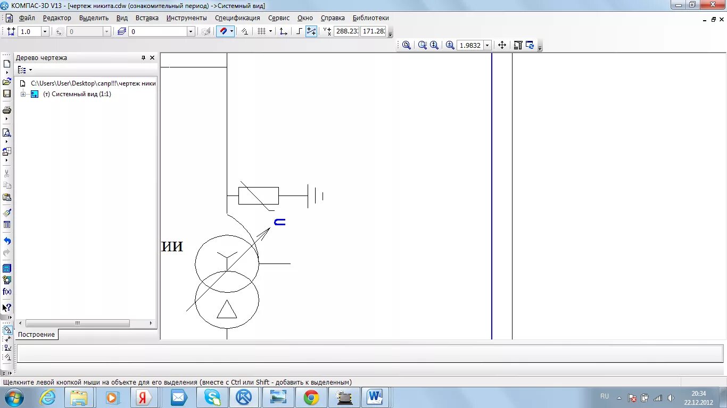Toggle Orthogonal drawing mode
The image size is (727, 408).
click(300, 31)
